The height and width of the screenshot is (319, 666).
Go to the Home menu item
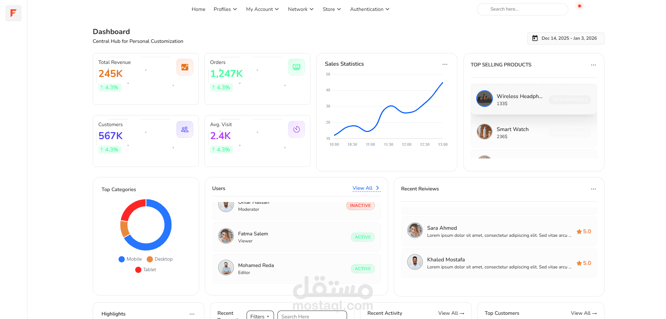[198, 9]
